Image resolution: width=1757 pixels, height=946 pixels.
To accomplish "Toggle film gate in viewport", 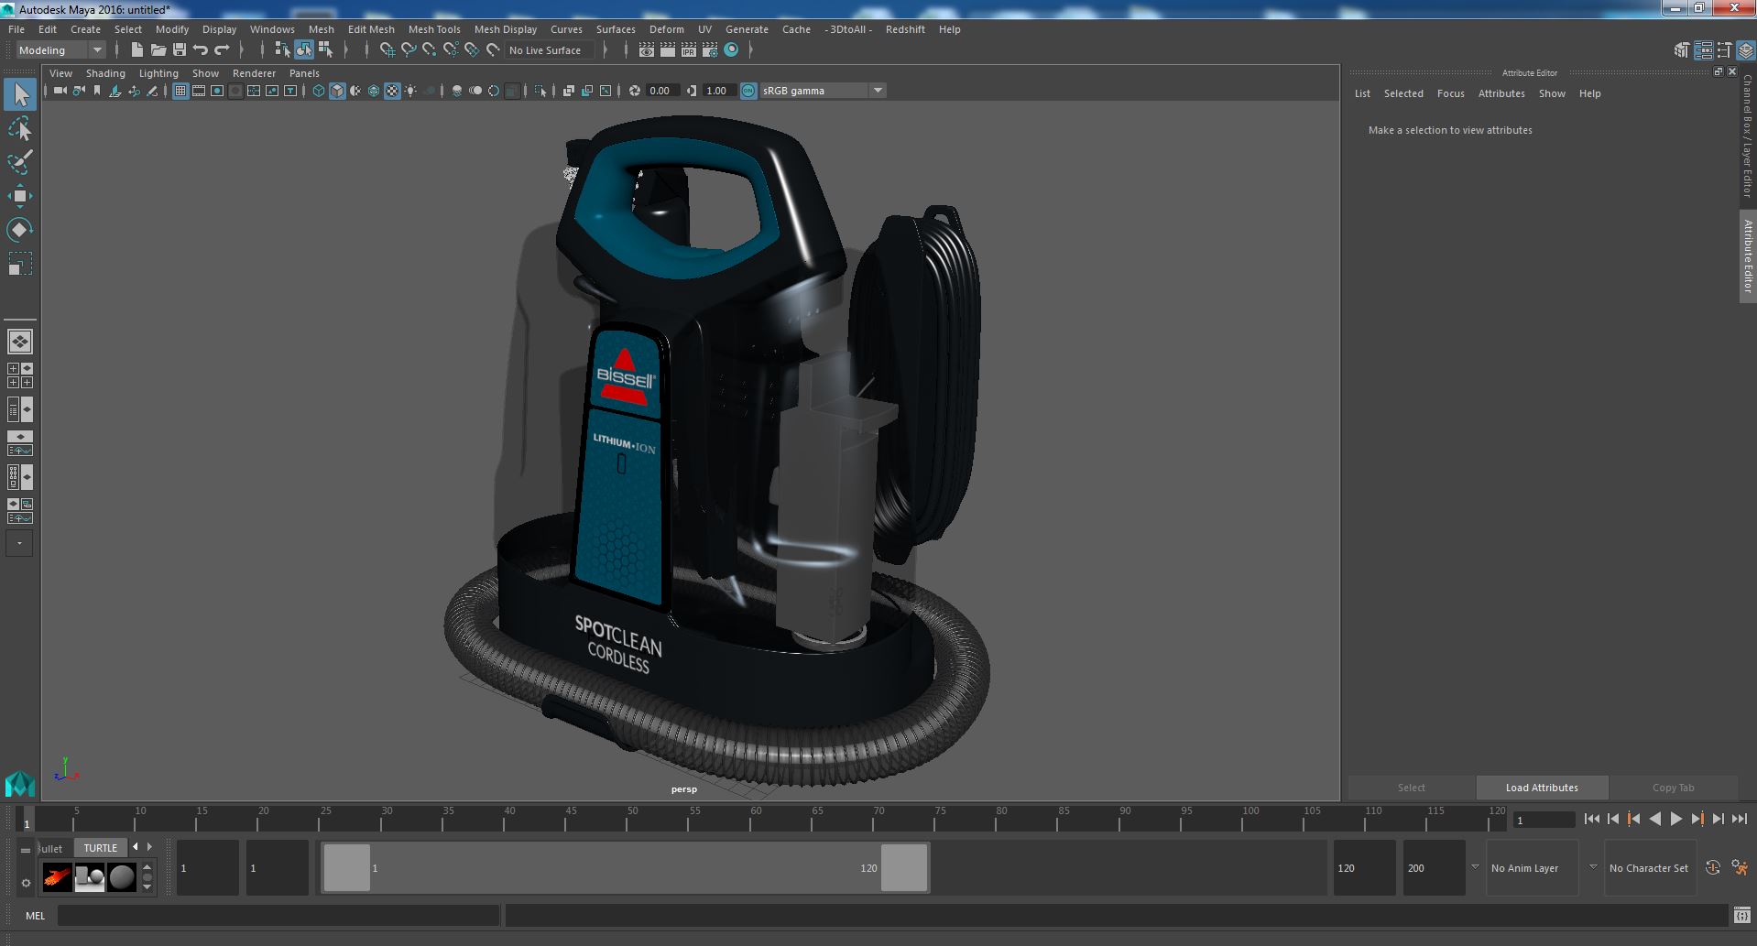I will point(199,91).
